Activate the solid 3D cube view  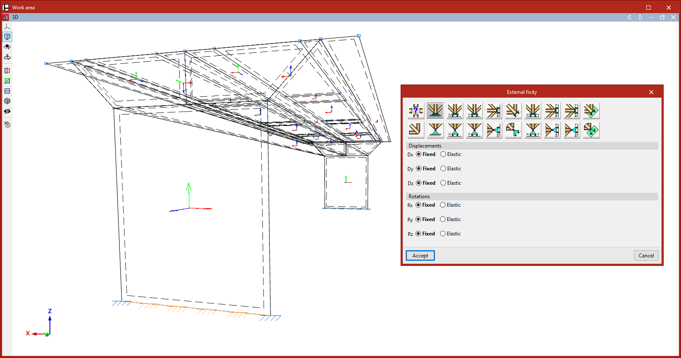point(7,37)
